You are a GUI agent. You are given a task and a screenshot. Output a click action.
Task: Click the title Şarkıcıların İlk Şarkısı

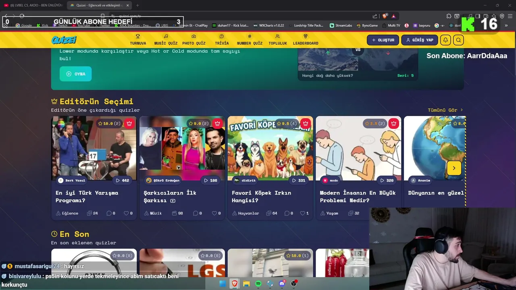(x=170, y=197)
